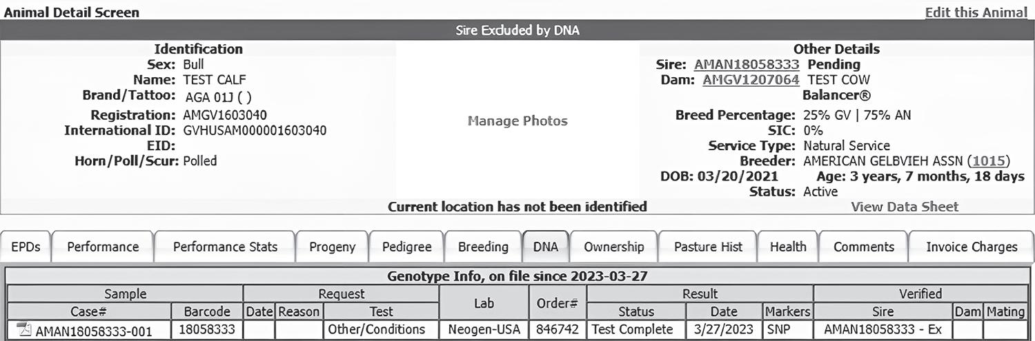This screenshot has width=1035, height=341.
Task: Select the Performance Stats tab
Action: [225, 247]
